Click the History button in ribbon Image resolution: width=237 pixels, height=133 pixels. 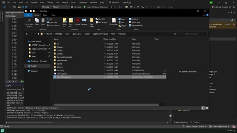pos(123,26)
